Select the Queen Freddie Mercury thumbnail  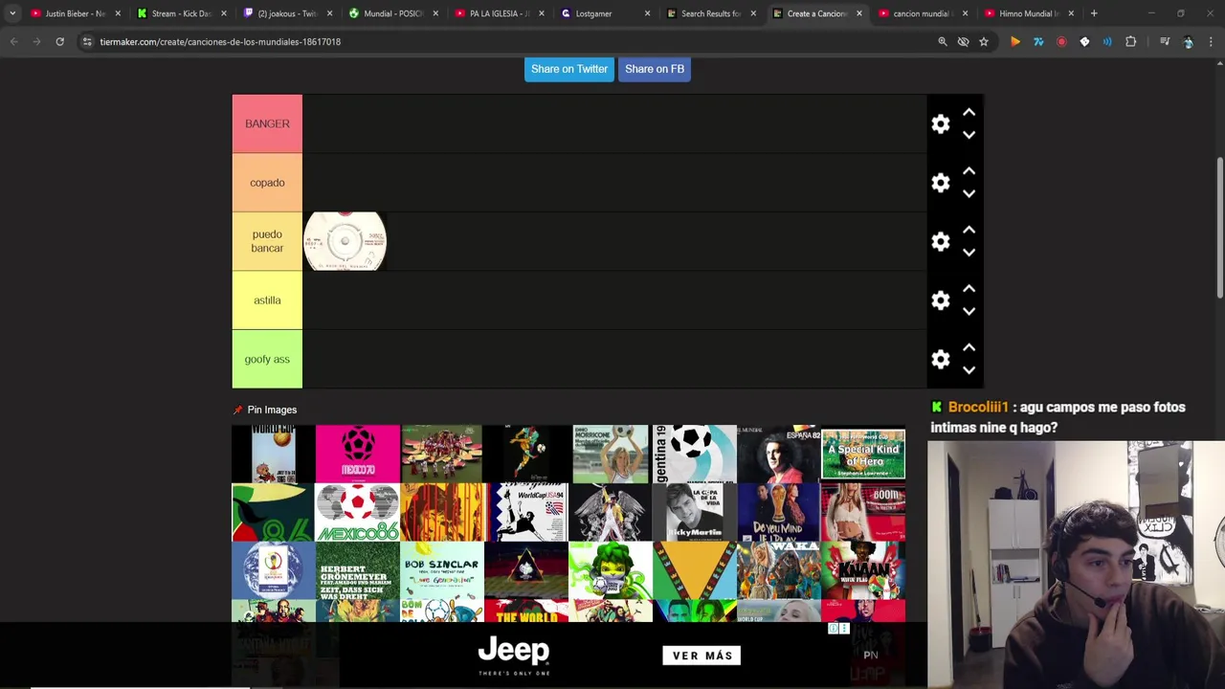click(611, 512)
